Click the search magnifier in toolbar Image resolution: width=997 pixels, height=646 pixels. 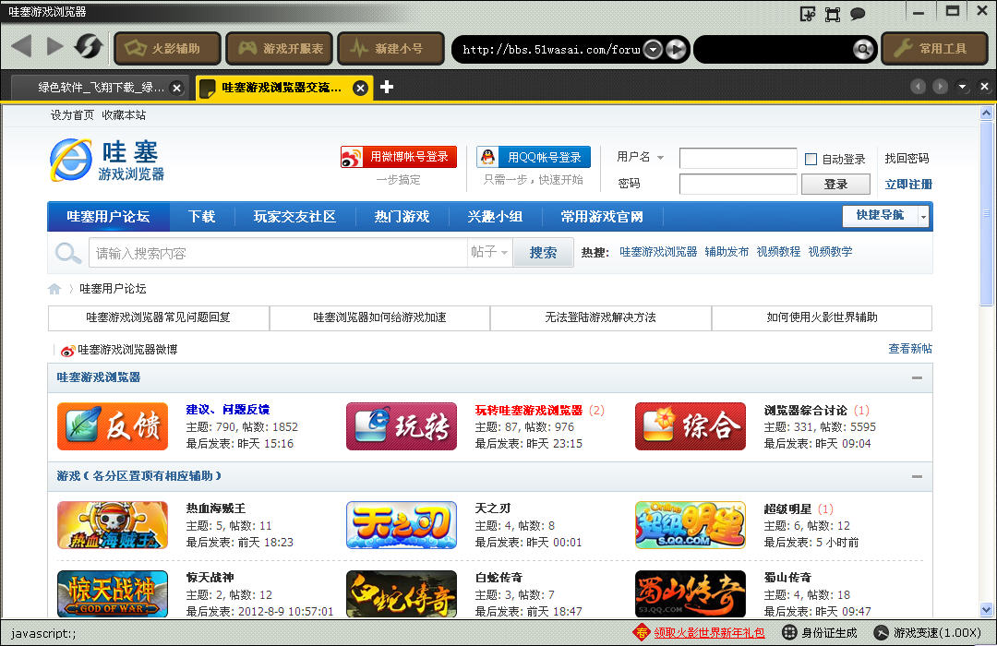(861, 49)
